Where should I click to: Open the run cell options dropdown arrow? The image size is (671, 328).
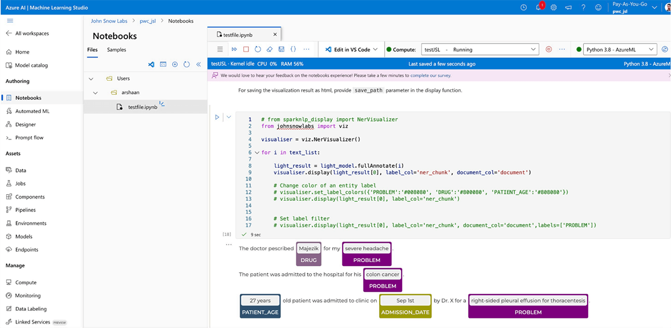click(x=229, y=117)
